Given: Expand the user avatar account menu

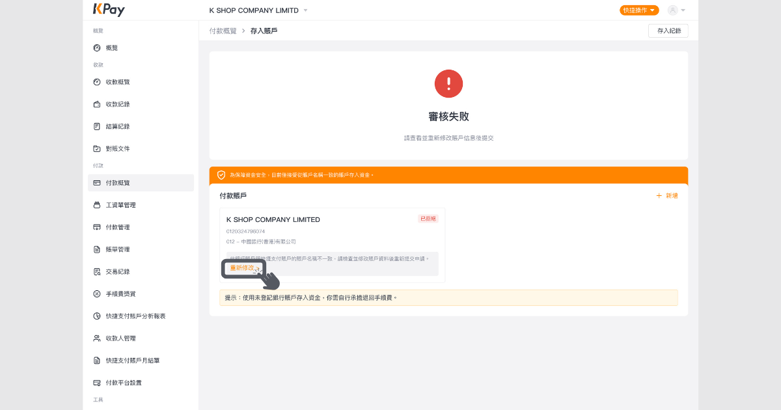Looking at the screenshot, I should [x=676, y=10].
